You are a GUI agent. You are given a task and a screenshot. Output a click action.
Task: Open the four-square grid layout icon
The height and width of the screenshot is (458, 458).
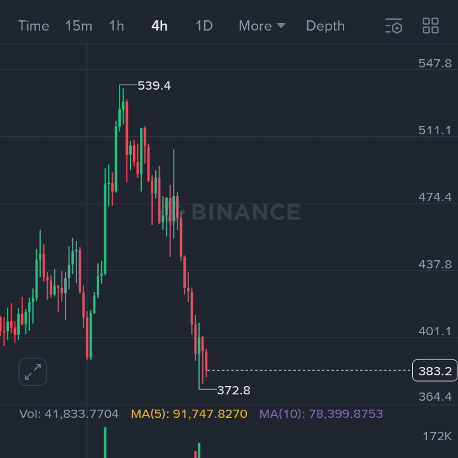pos(431,25)
